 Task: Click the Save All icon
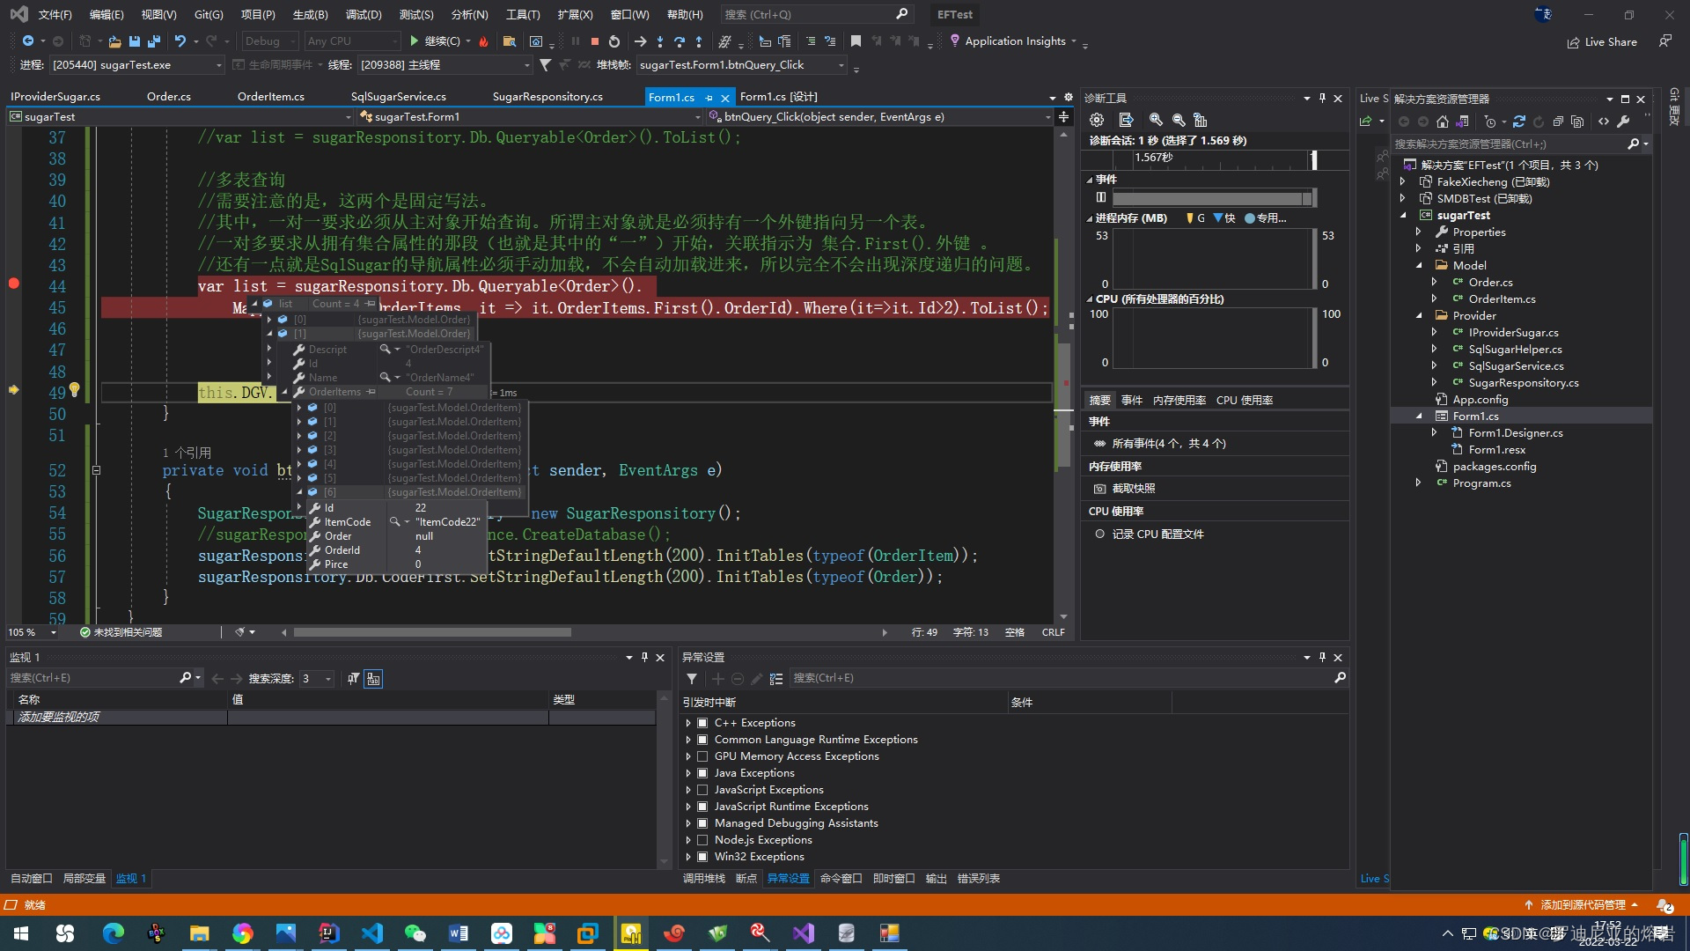click(x=153, y=41)
